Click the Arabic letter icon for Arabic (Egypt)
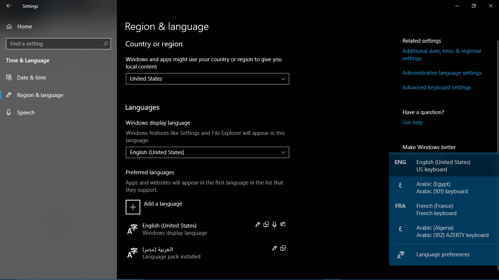Image resolution: width=499 pixels, height=280 pixels. (x=400, y=185)
